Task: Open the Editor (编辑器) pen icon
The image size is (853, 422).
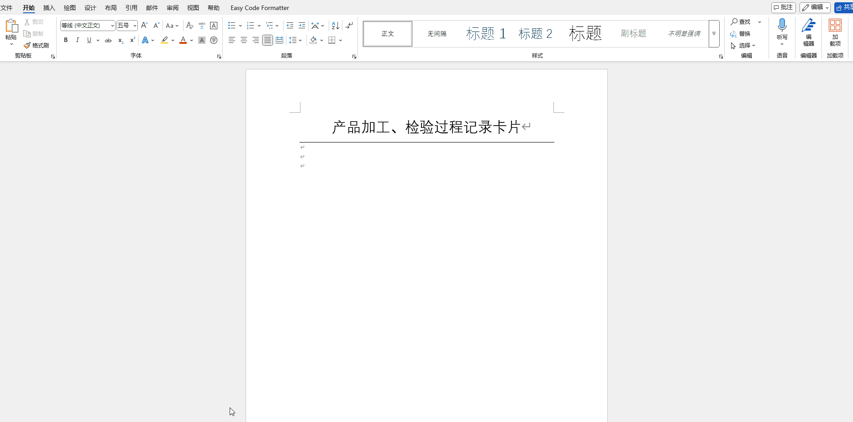Action: pyautogui.click(x=808, y=26)
